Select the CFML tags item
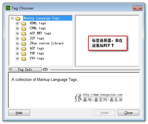Screen dimensions: 148x124 pos(38,28)
